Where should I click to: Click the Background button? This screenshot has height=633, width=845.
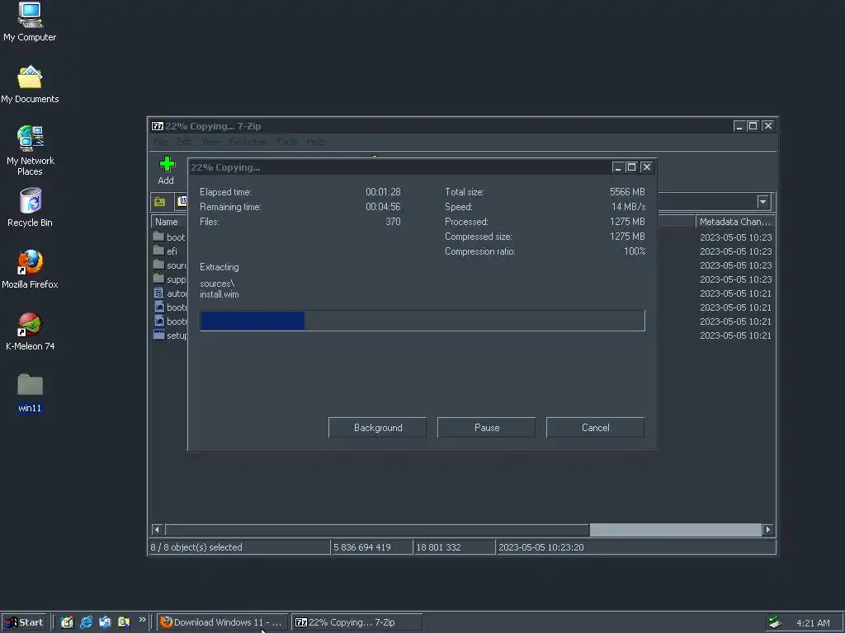point(378,428)
